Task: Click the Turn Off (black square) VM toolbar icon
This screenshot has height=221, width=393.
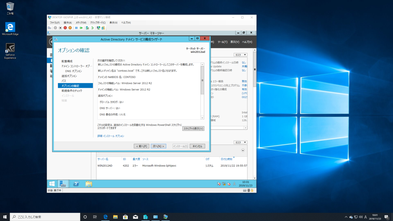Action: [60, 28]
